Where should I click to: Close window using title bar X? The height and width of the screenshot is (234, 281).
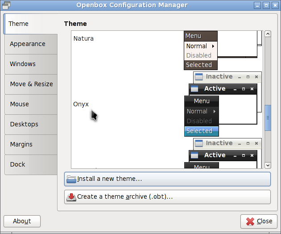tap(275, 5)
